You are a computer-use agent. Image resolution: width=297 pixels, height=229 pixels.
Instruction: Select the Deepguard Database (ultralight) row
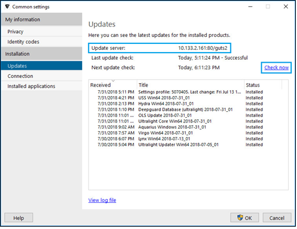(189, 110)
